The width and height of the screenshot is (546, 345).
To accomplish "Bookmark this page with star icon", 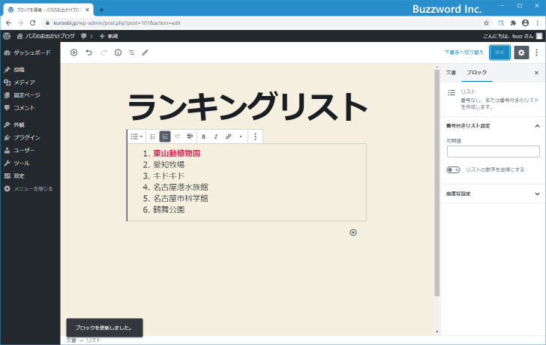I will [x=487, y=23].
